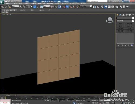Click the Select and Manipulate crosshair icon
Screen dimensions: 135x104
point(56,7)
